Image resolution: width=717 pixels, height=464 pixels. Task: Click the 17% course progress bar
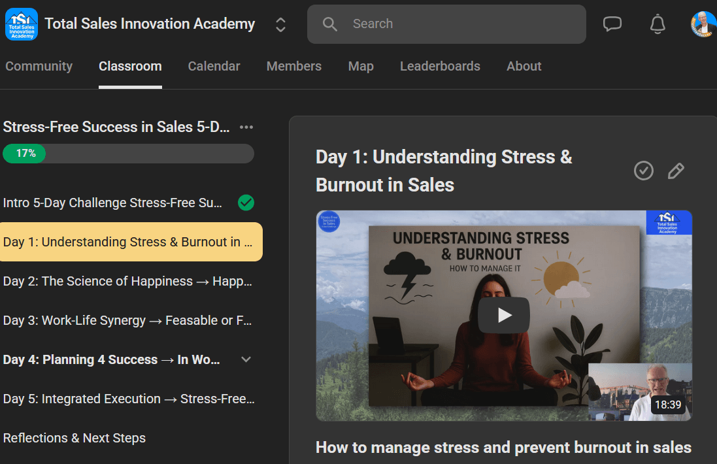coord(129,154)
